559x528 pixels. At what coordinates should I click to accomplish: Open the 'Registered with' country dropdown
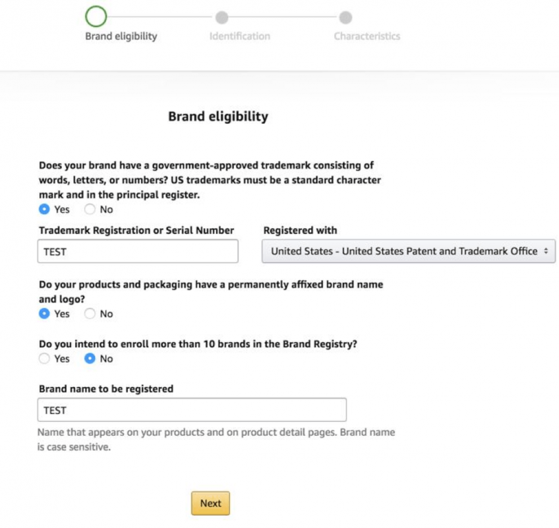point(409,251)
